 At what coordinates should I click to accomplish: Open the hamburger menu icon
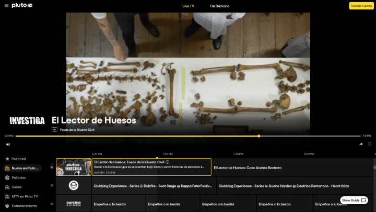coord(6,6)
